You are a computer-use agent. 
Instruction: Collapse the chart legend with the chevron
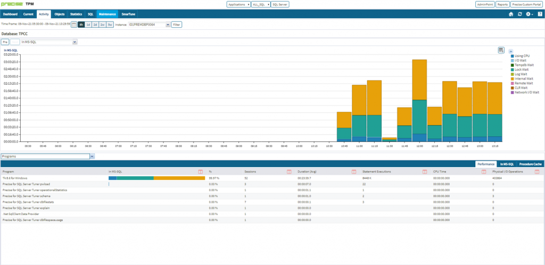tap(511, 51)
